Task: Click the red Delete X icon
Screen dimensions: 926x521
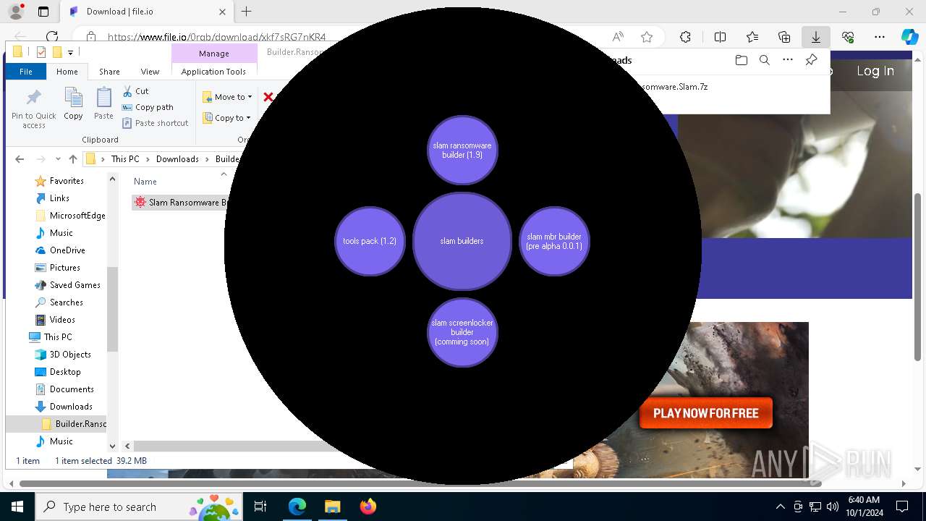Action: coord(268,97)
